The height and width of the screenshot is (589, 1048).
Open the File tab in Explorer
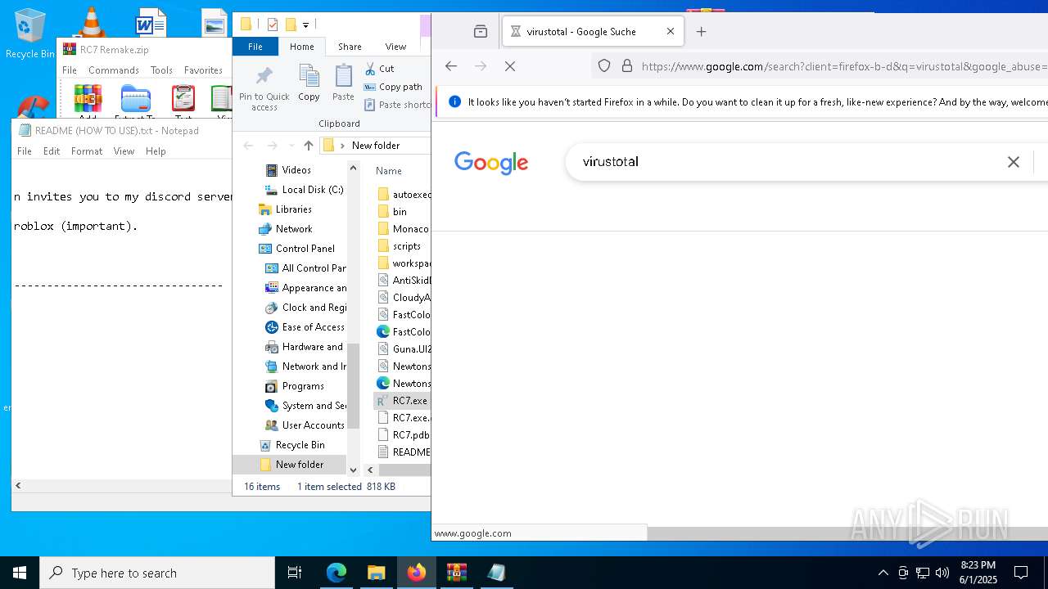[x=255, y=47]
